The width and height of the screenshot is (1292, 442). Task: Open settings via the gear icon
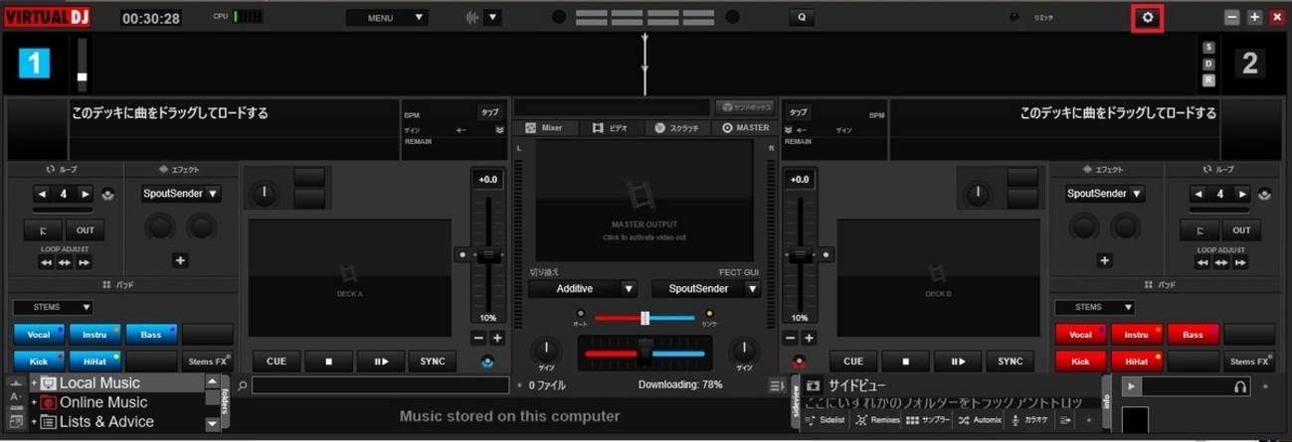point(1148,17)
